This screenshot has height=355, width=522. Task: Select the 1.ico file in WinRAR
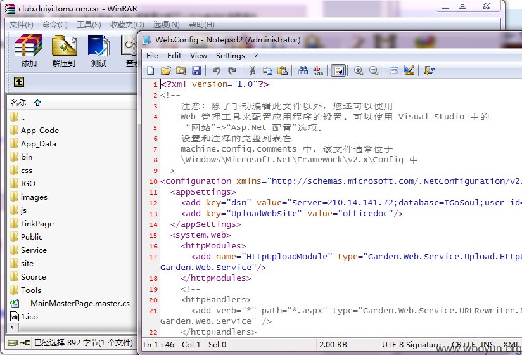click(x=24, y=317)
